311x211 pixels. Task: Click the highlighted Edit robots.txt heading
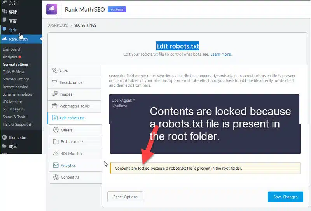tap(178, 46)
